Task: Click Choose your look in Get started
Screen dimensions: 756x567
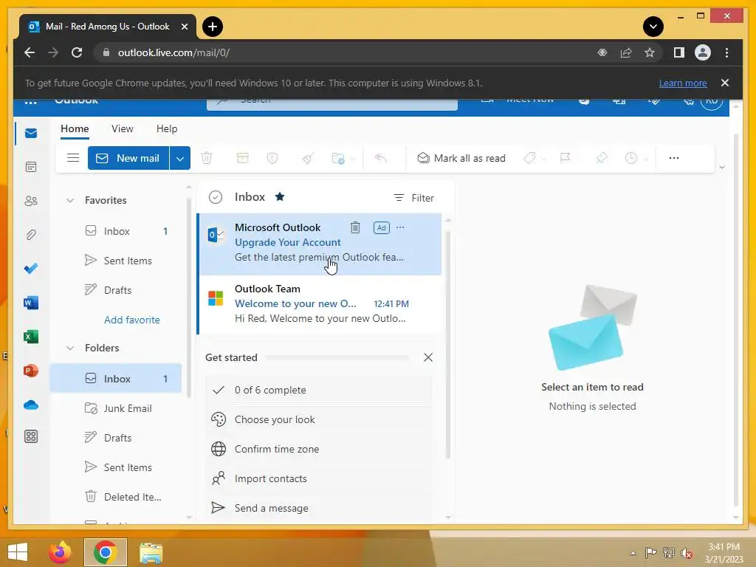Action: coord(319,419)
